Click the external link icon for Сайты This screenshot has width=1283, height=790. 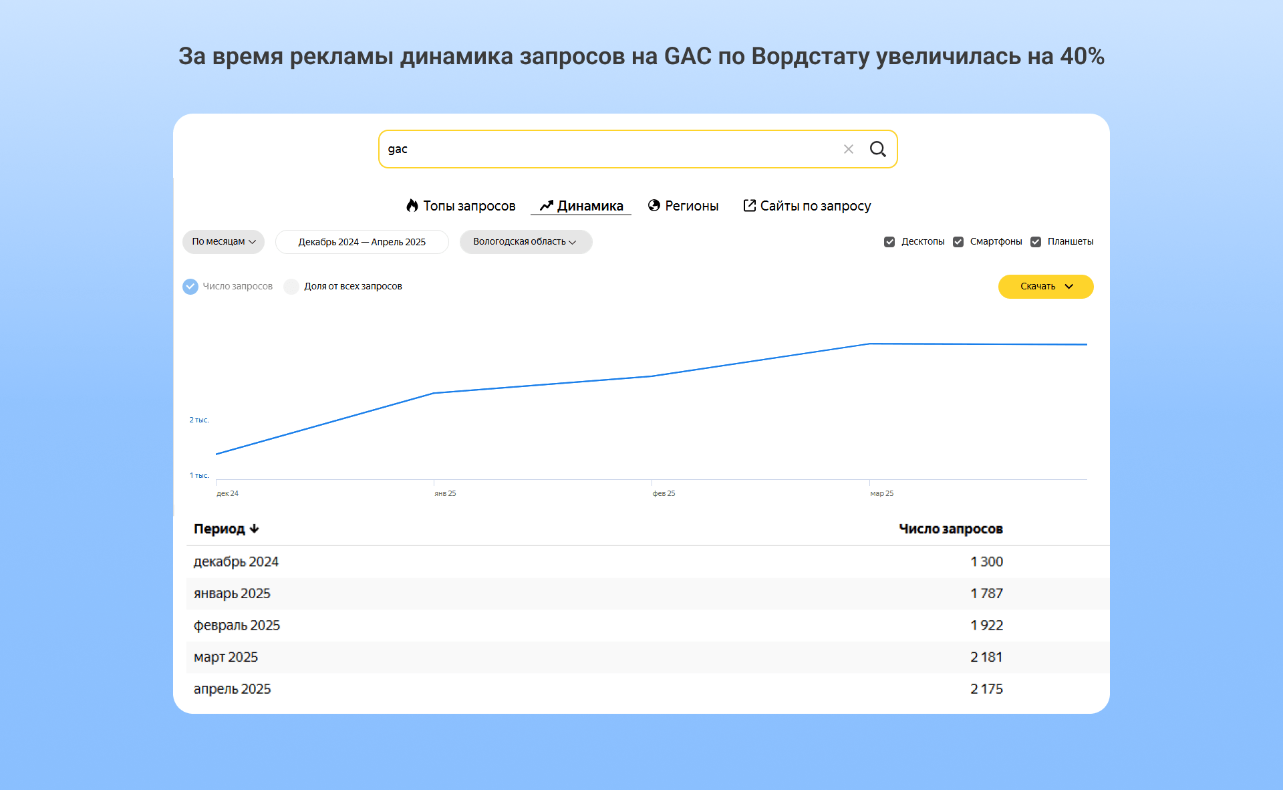750,206
